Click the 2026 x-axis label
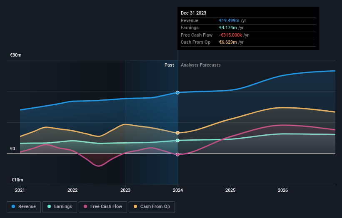This screenshot has height=218, width=342. click(283, 191)
